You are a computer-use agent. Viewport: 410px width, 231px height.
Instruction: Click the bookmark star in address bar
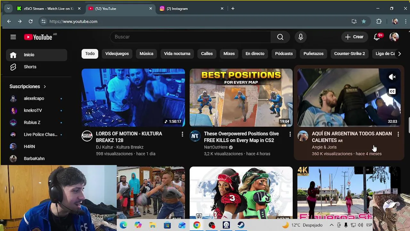[x=364, y=21]
